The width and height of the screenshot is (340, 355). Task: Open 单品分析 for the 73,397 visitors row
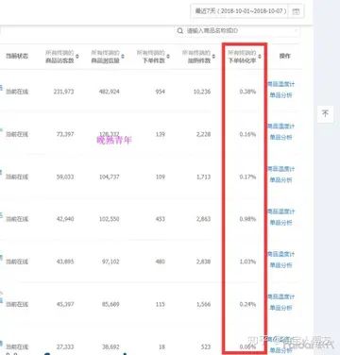[280, 137]
